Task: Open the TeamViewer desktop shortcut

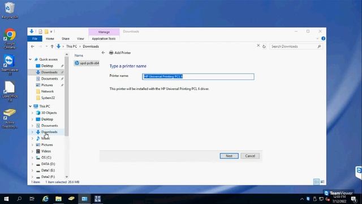Action: pyautogui.click(x=10, y=65)
